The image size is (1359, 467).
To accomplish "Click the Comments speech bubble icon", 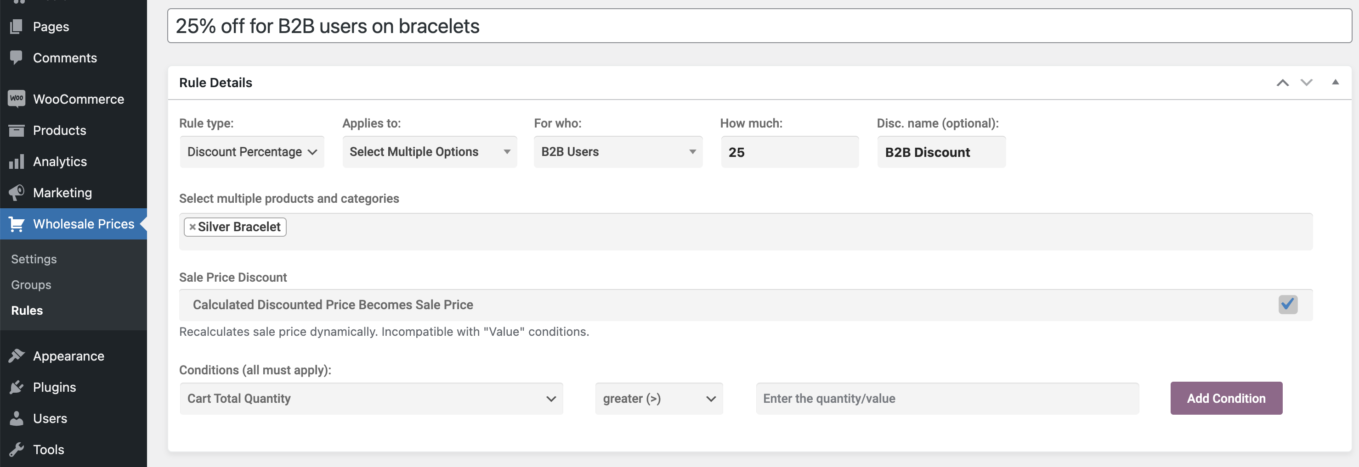I will 17,57.
